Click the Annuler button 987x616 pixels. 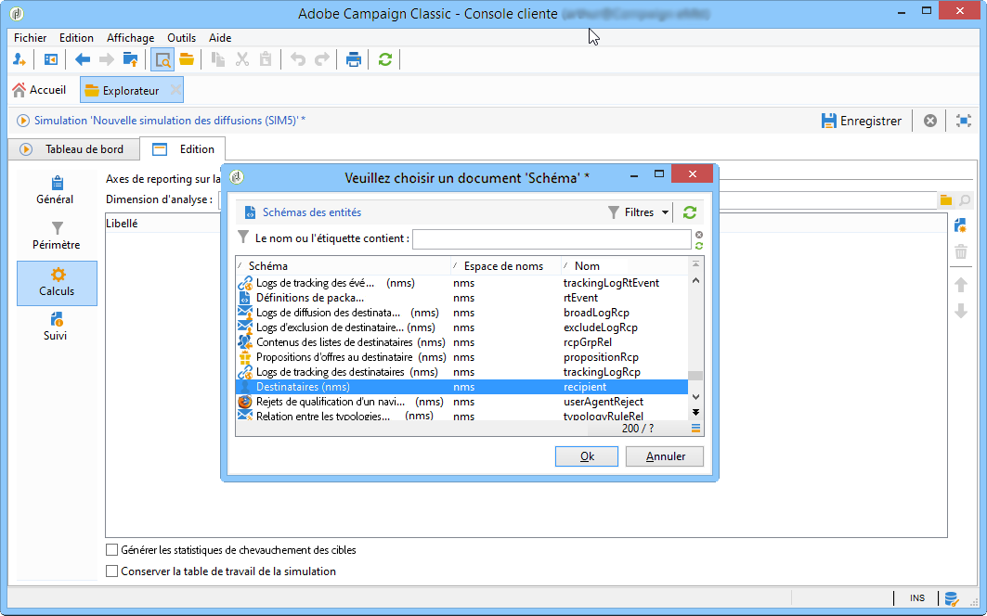point(665,456)
